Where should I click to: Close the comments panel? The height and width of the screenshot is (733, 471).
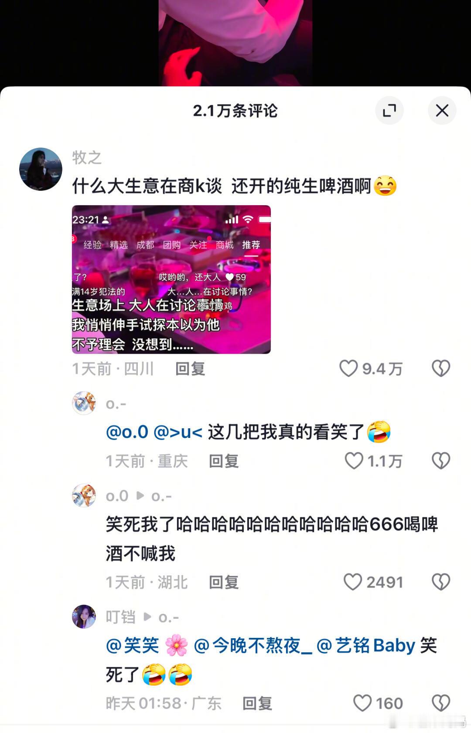[x=442, y=110]
